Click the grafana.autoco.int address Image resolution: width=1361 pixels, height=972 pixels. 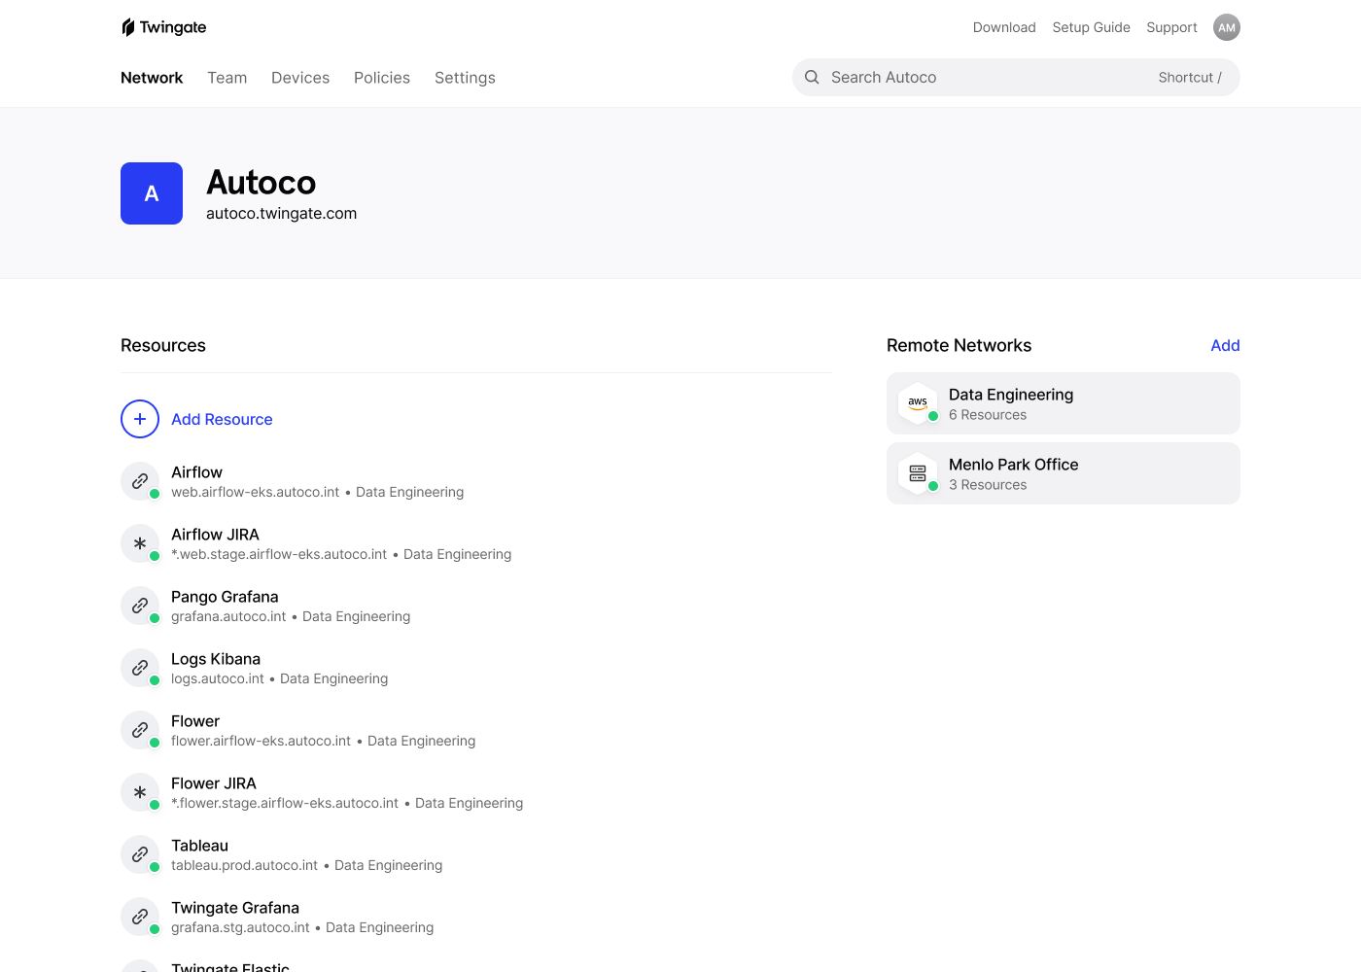[228, 616]
